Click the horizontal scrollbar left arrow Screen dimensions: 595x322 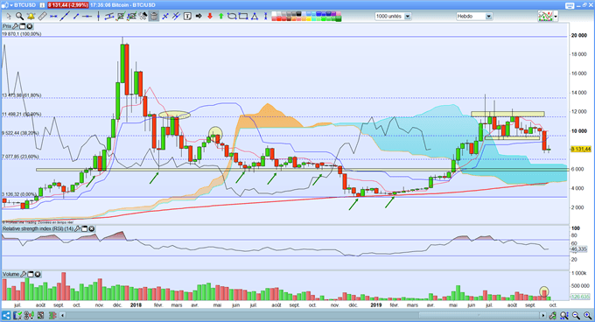coord(63,315)
